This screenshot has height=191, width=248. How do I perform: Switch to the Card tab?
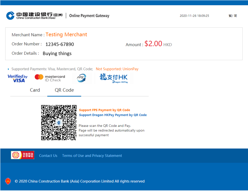click(x=35, y=90)
